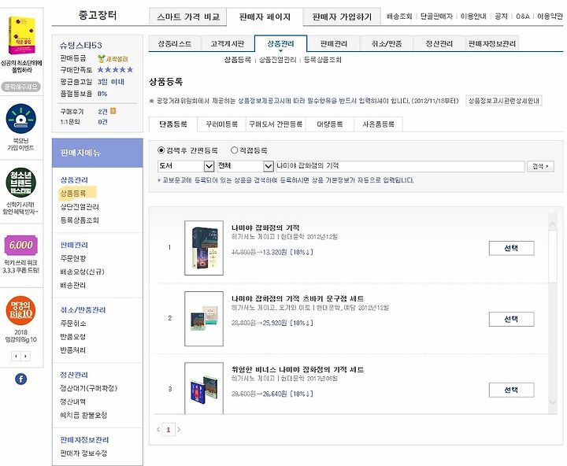
Task: Select the 직접등록 radio button
Action: pos(234,150)
